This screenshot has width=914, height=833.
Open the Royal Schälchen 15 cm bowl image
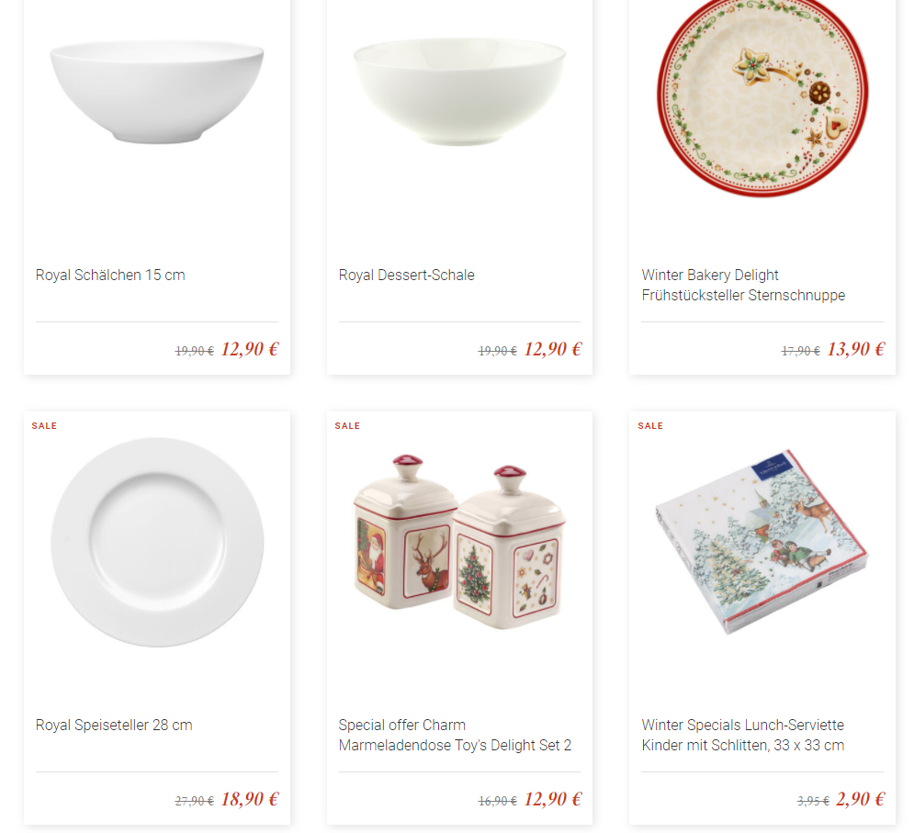tap(157, 92)
